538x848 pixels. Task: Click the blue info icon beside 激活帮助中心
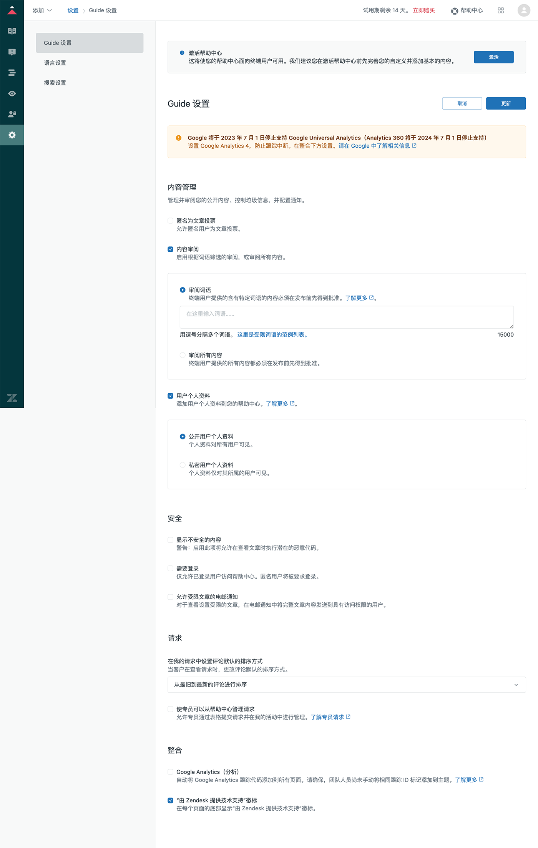[x=182, y=53]
